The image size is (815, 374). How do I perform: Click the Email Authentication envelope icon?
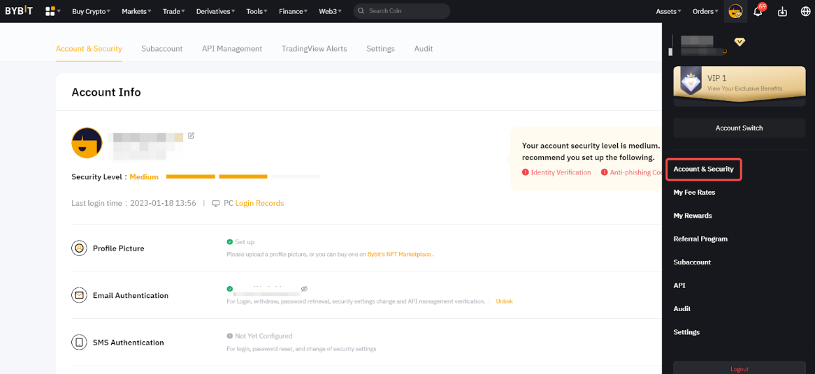[x=79, y=295]
